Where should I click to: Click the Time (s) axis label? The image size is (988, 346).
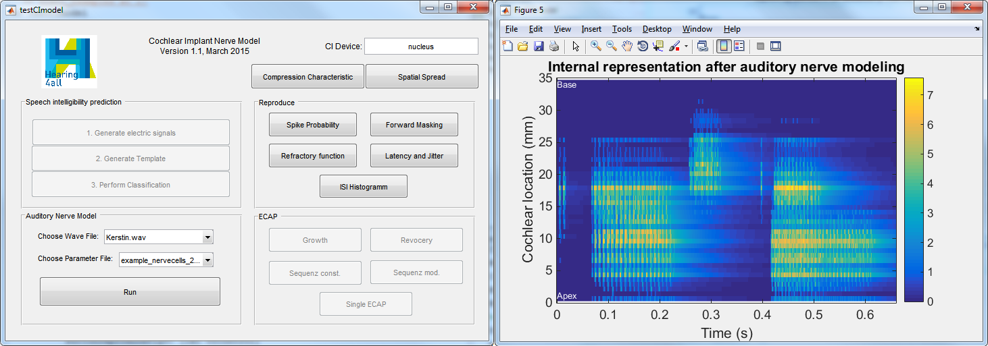point(725,333)
